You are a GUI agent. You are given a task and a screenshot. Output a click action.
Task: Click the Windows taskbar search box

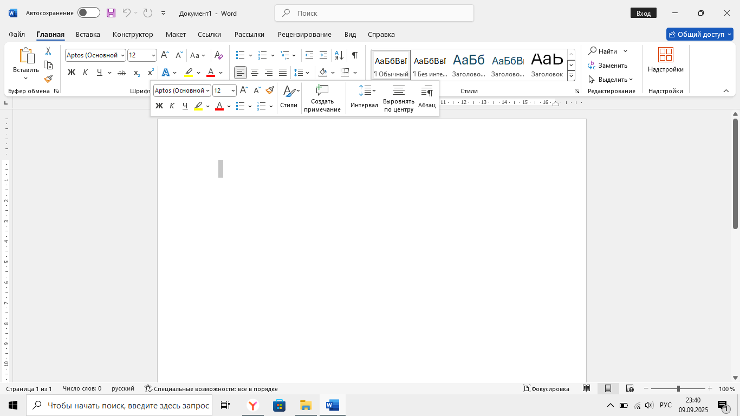[118, 405]
